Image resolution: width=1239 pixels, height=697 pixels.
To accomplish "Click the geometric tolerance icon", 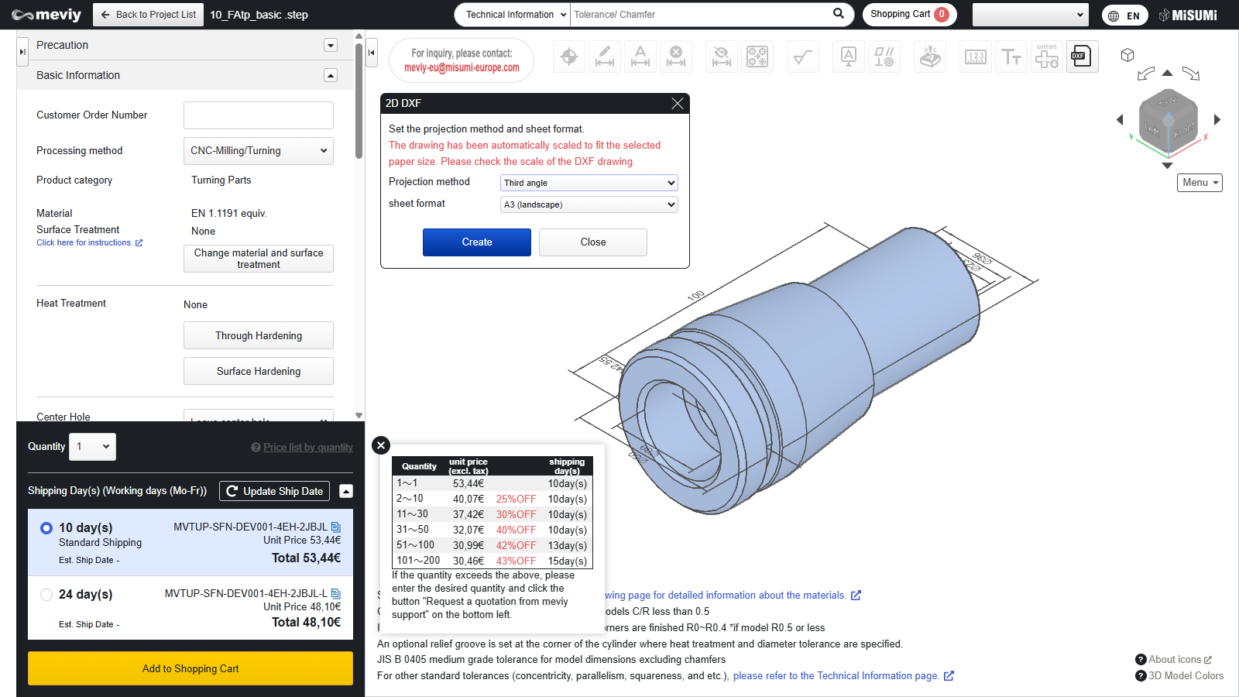I will point(884,57).
